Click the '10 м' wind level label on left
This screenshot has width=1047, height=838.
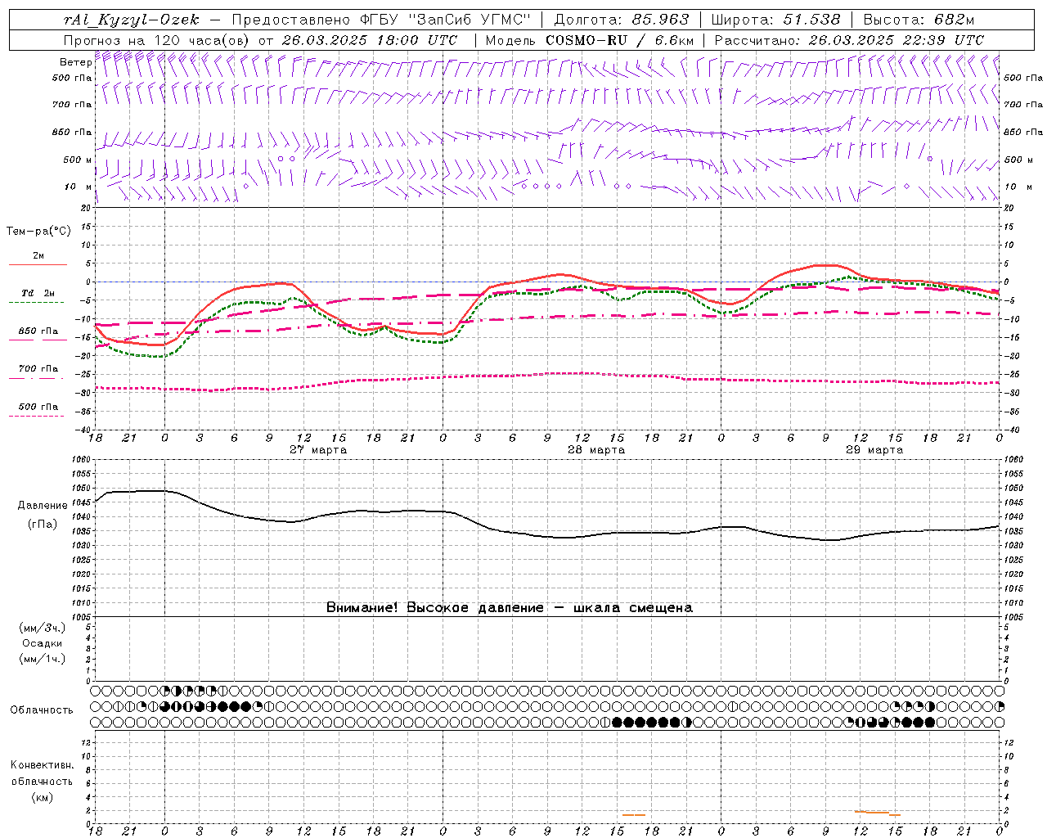[x=79, y=187]
